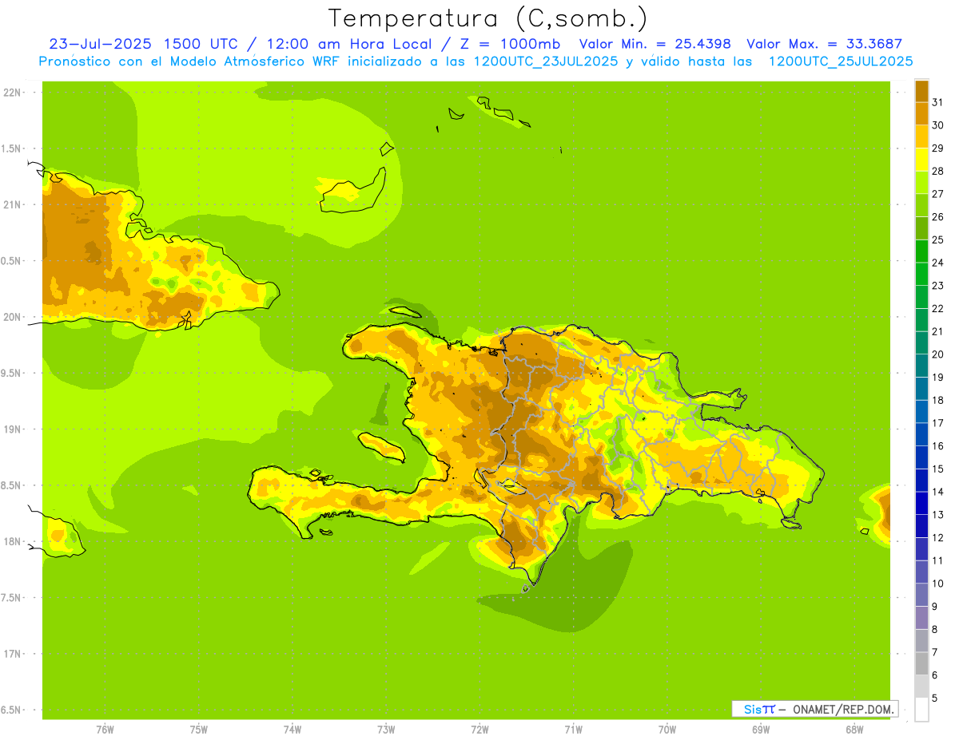Pick the gray legend band between 6 and 7
Screen dimensions: 959x740
[921, 663]
